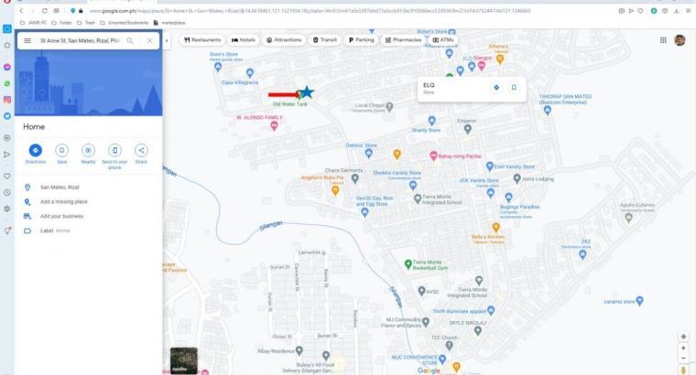The image size is (696, 375).
Task: Share this location
Action: click(x=141, y=150)
